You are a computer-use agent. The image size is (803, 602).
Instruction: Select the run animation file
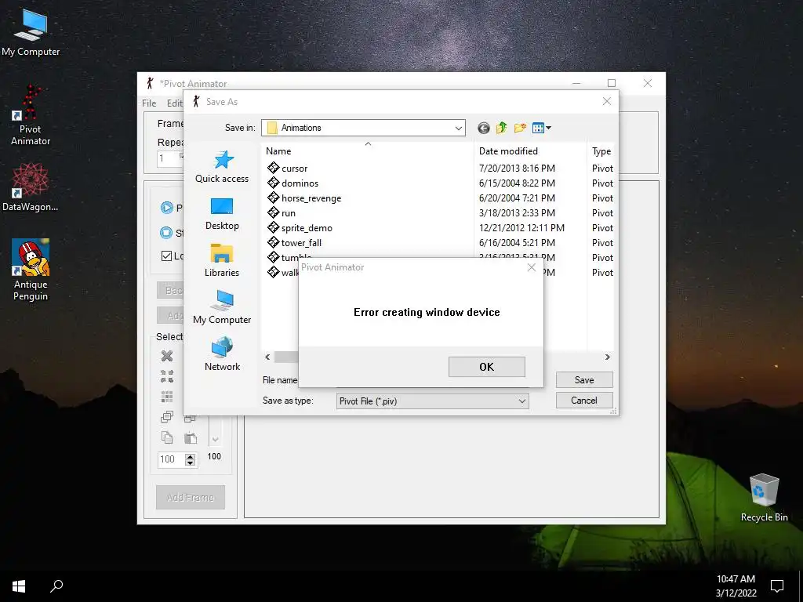pyautogui.click(x=289, y=213)
